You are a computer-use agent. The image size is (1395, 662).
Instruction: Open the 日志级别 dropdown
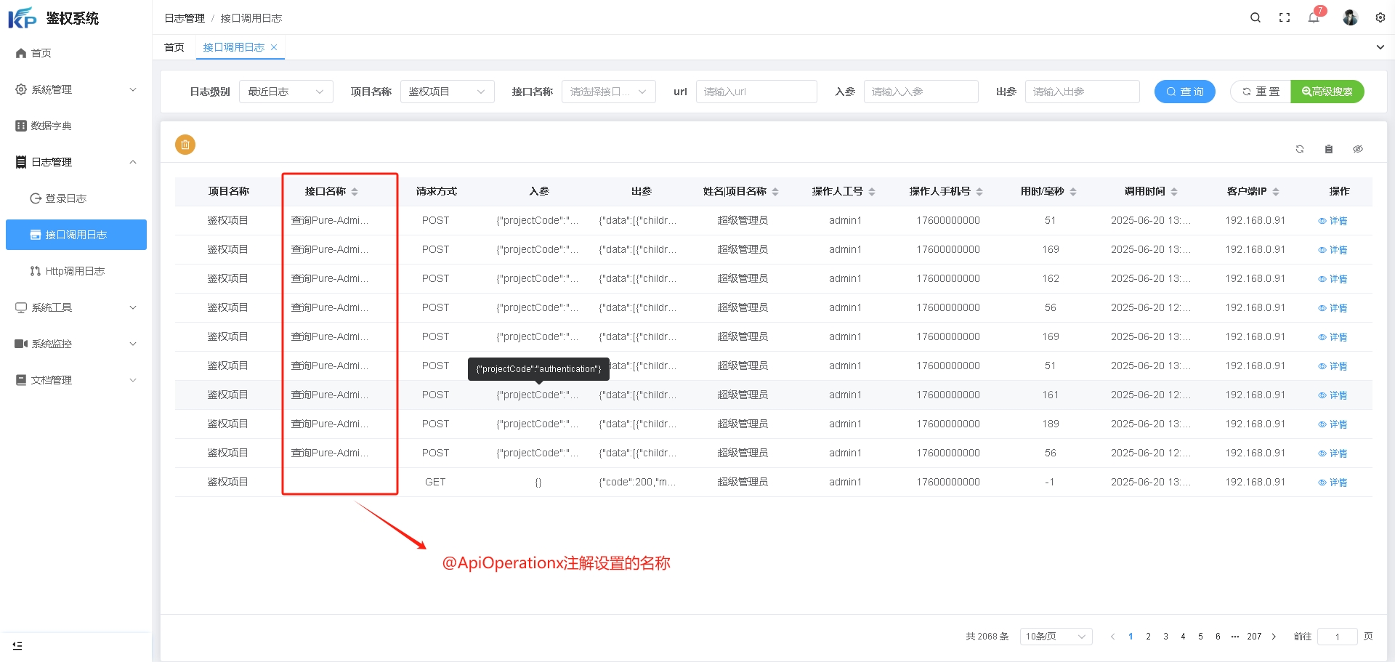pyautogui.click(x=286, y=92)
